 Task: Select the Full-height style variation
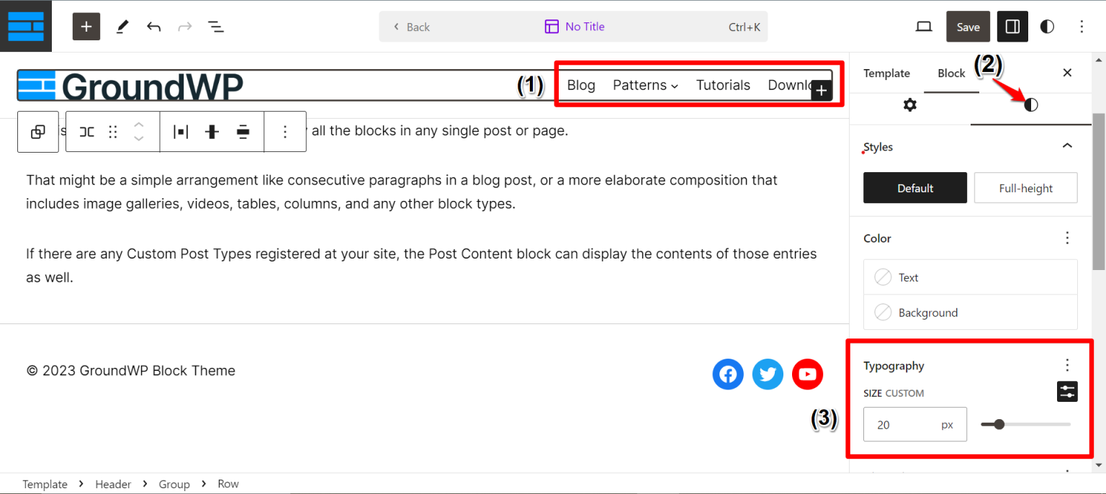click(x=1025, y=188)
